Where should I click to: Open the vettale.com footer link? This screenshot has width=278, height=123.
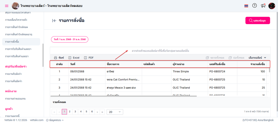(37, 120)
